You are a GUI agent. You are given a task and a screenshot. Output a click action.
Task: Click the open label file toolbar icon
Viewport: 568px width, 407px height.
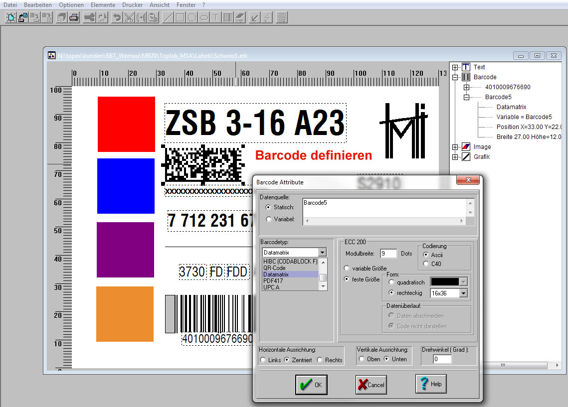(x=23, y=17)
